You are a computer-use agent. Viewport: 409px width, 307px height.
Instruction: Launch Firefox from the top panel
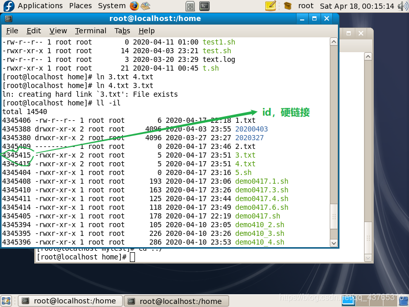(x=134, y=6)
